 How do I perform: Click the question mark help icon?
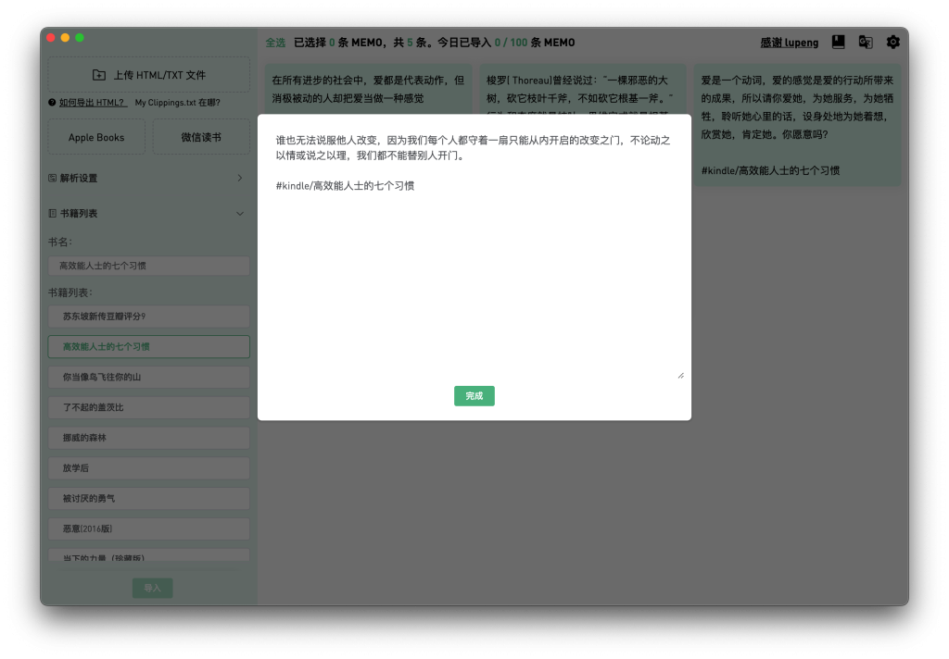(52, 103)
